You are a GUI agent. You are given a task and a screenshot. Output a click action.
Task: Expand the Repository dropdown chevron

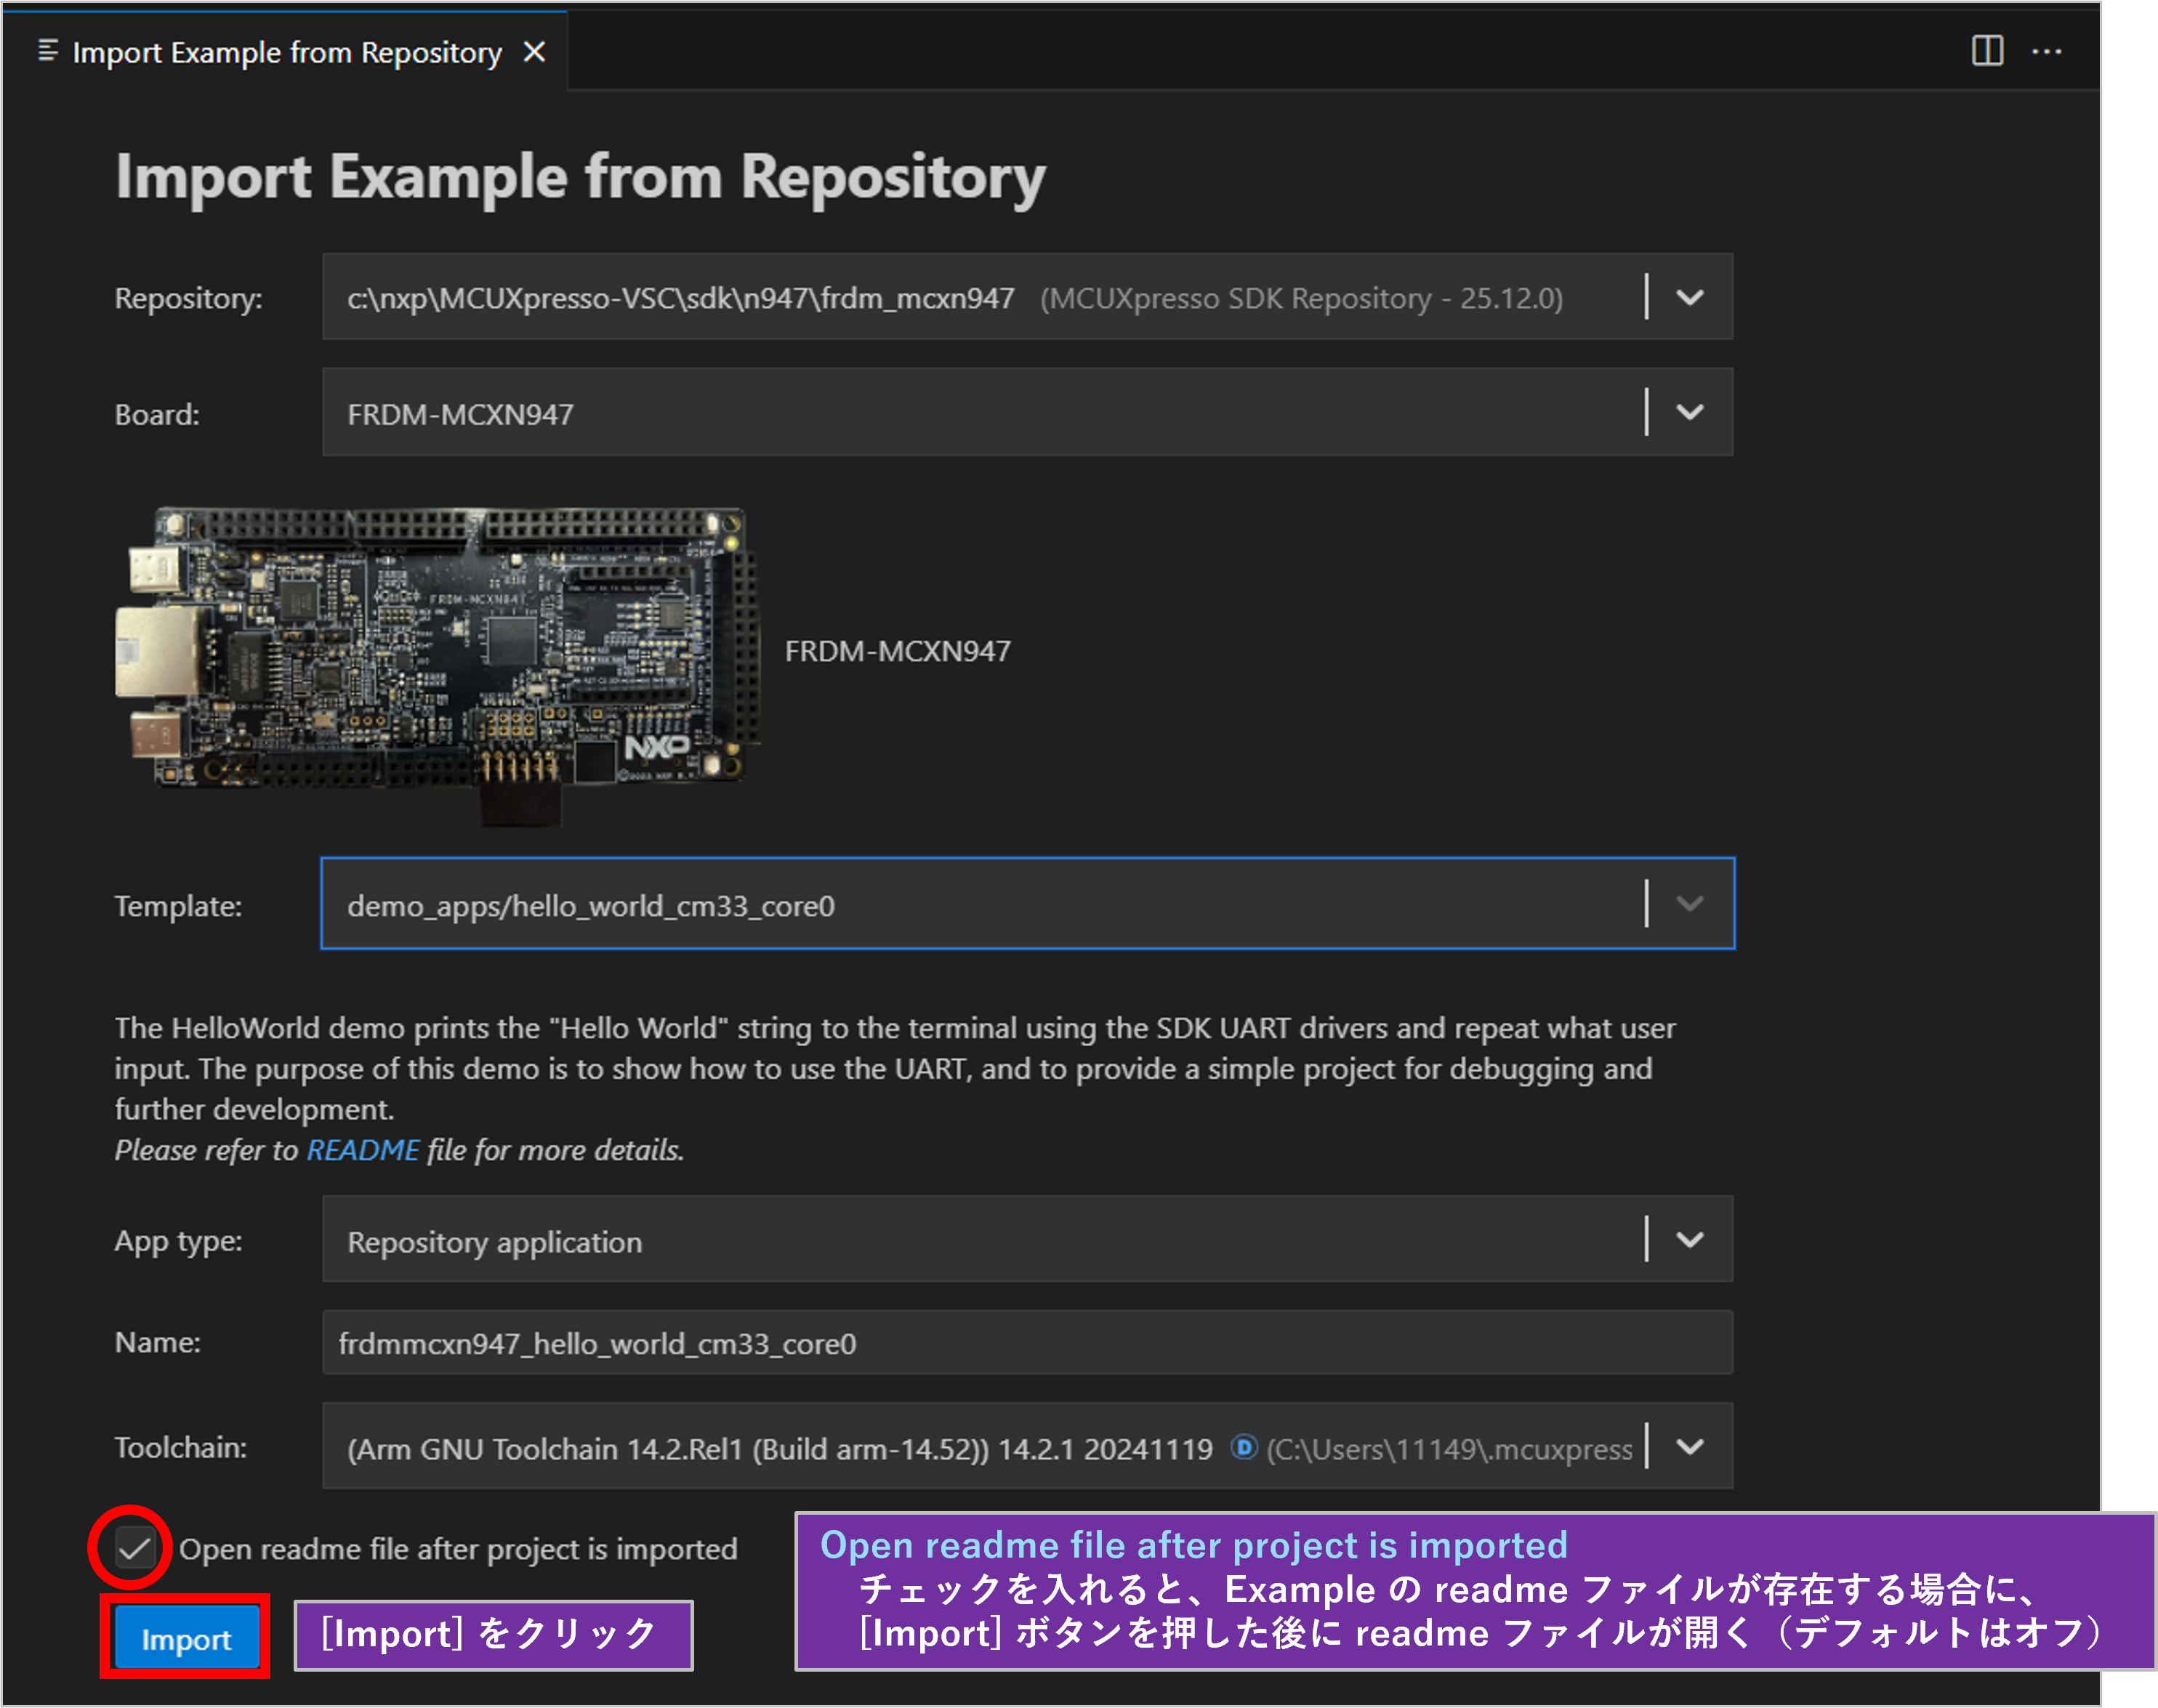click(x=1688, y=297)
